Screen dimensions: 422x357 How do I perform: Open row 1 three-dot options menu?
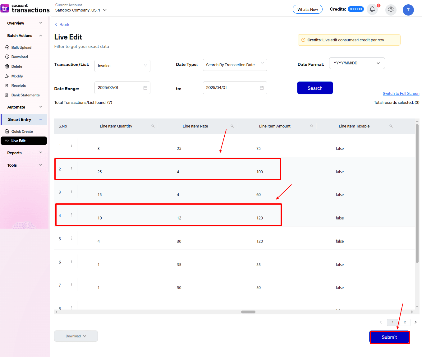tap(71, 146)
